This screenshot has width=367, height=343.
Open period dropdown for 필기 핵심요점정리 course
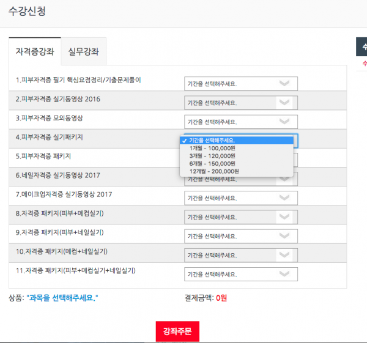coord(240,84)
